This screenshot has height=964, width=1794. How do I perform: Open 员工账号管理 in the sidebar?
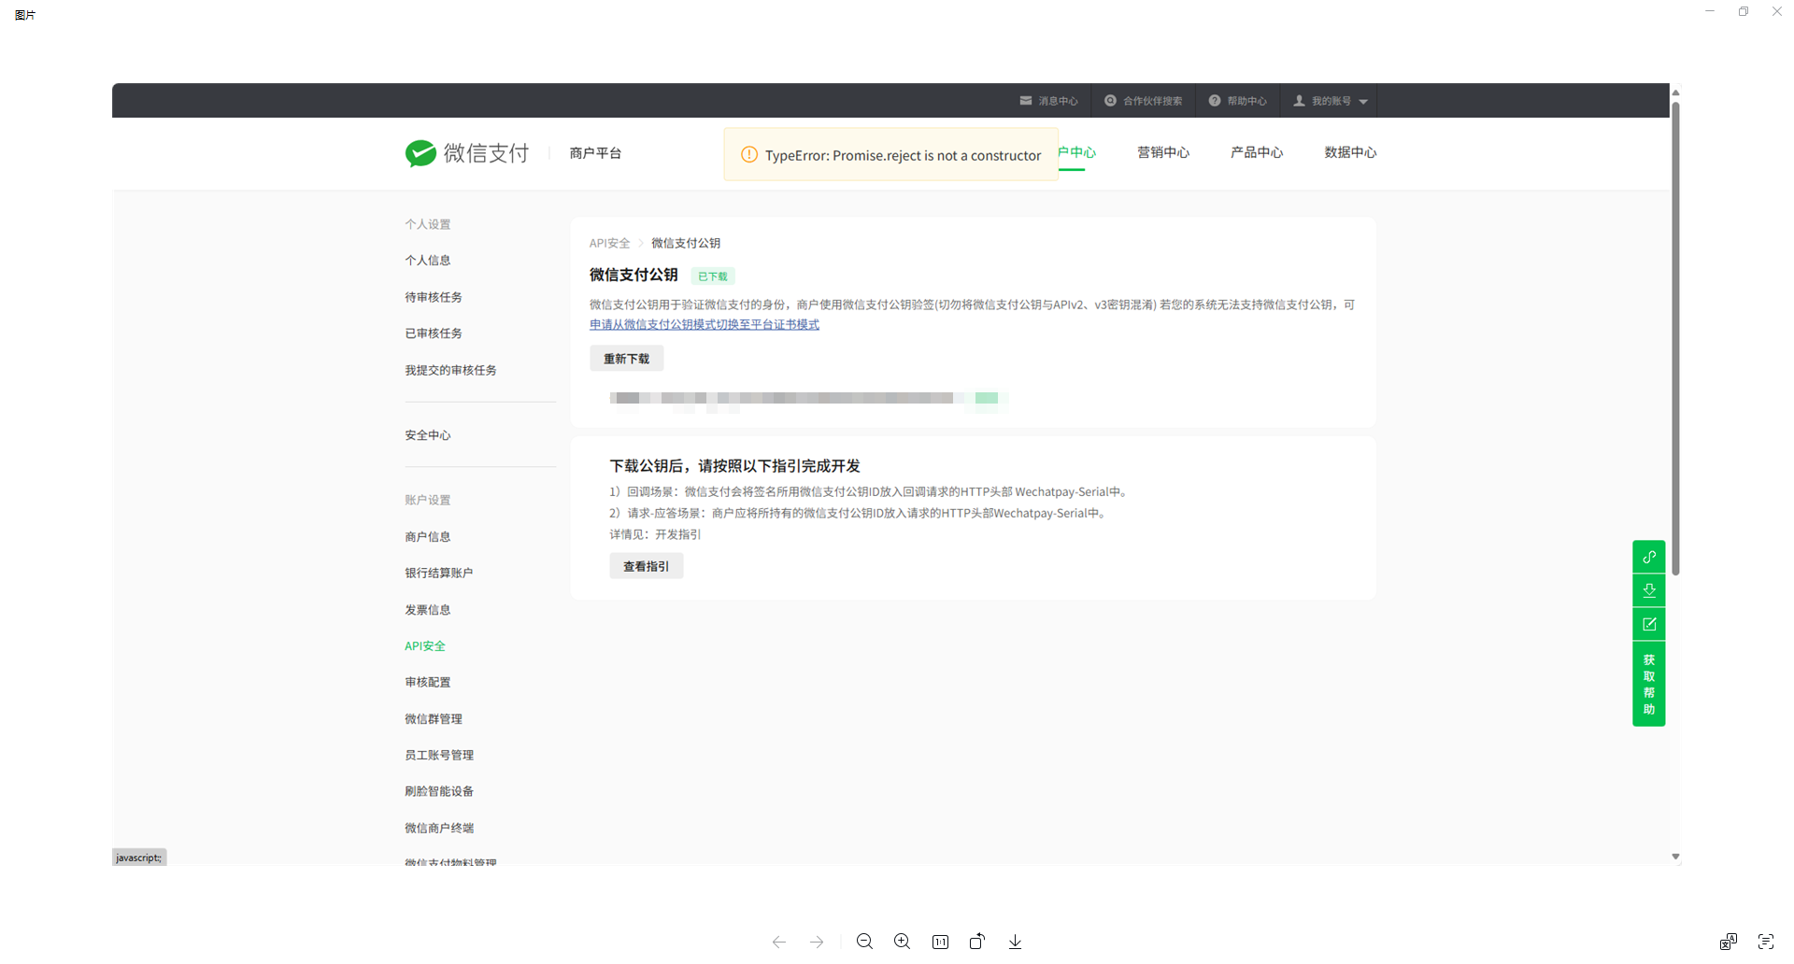[439, 755]
